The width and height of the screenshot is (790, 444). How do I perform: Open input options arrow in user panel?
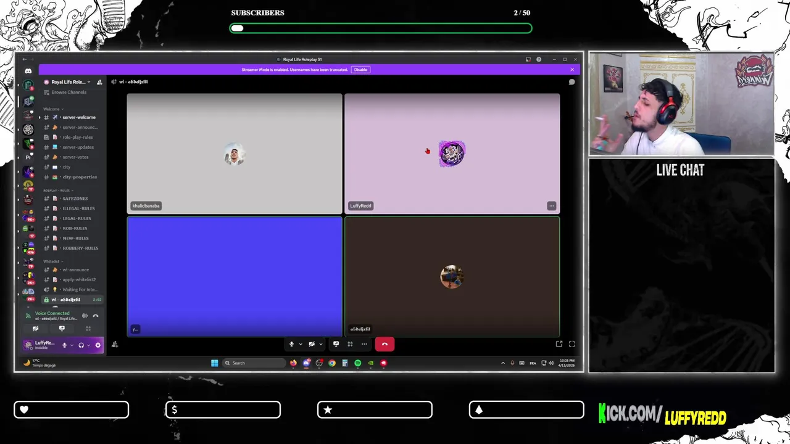(72, 345)
